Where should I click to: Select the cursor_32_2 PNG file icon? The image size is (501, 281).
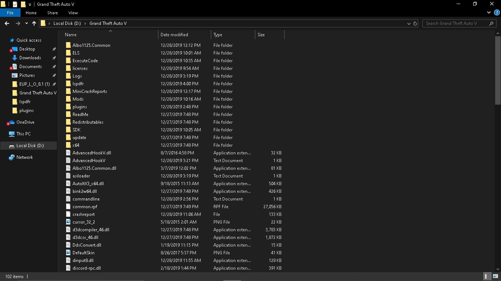(68, 222)
